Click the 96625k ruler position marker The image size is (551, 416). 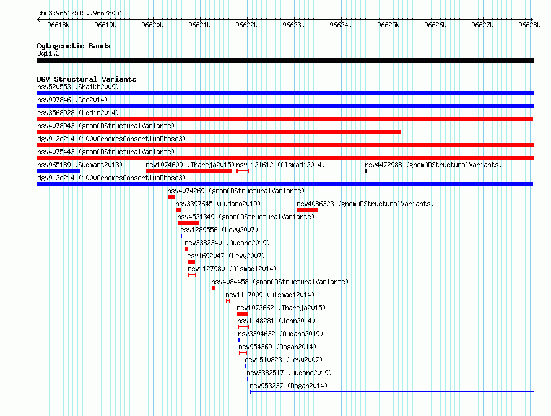pos(388,25)
